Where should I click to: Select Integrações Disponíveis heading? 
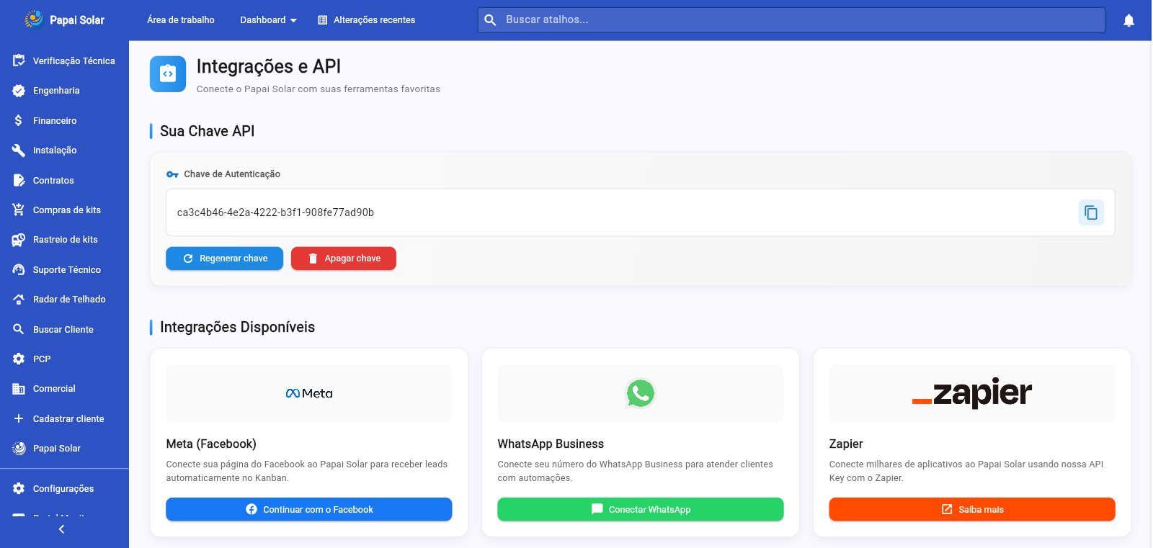238,327
